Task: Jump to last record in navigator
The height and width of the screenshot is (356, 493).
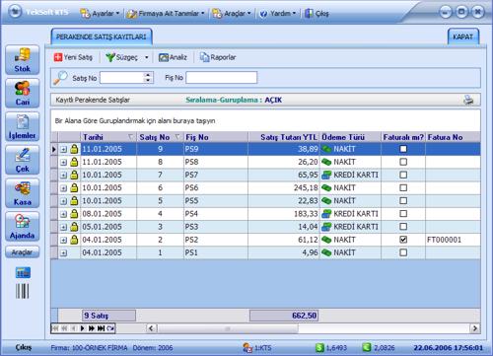Action: pos(101,328)
